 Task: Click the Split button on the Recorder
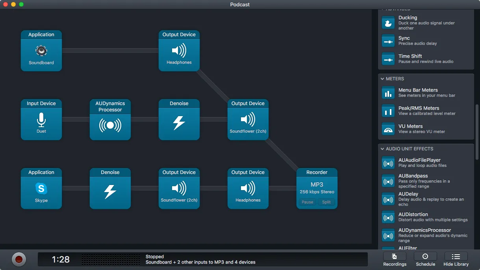coord(326,202)
